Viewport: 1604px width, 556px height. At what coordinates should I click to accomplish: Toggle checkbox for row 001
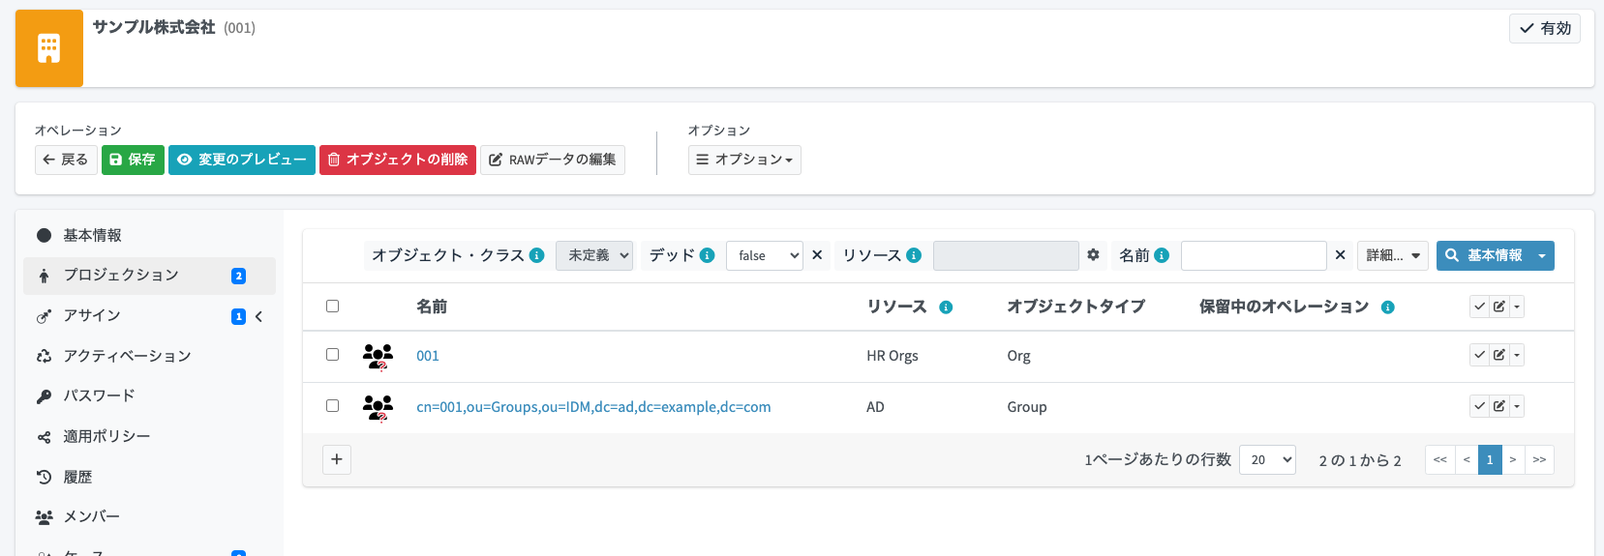[332, 355]
